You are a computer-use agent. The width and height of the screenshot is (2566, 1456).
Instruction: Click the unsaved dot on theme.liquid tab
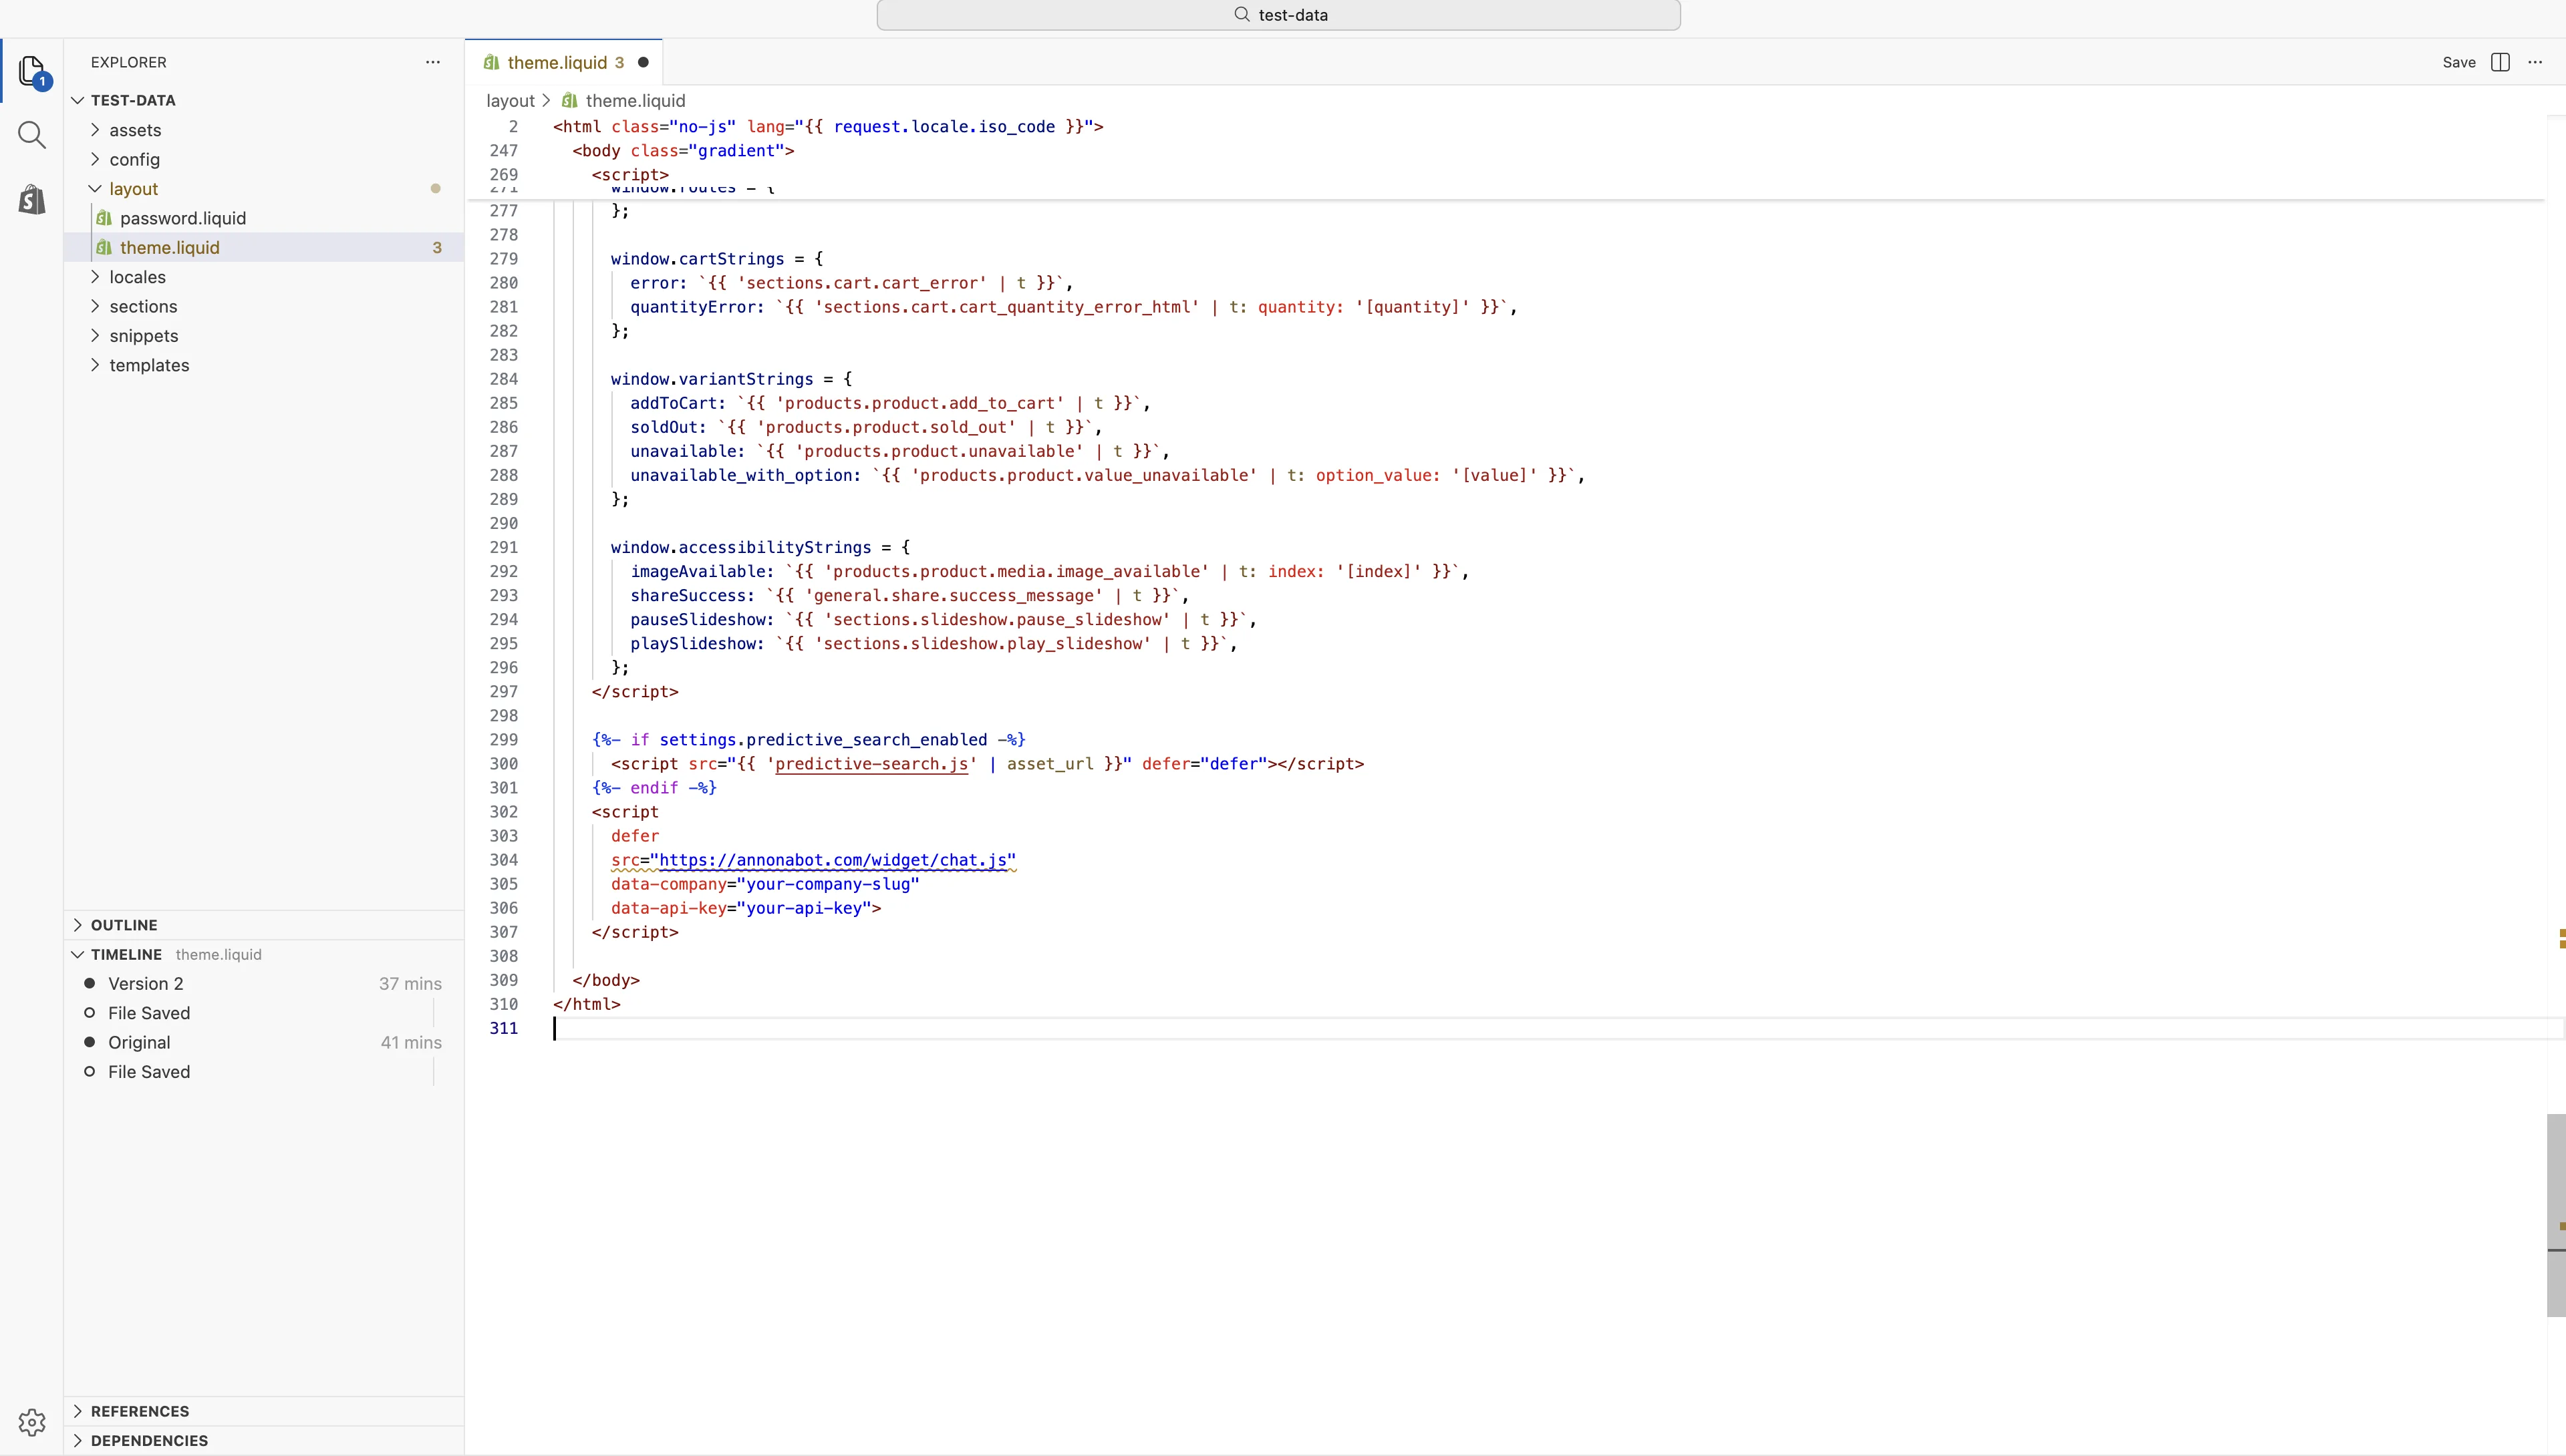644,62
